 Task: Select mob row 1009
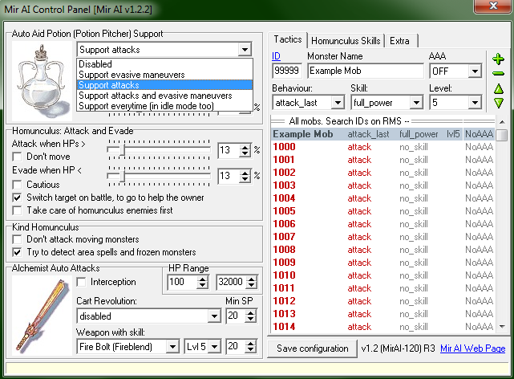(382, 263)
